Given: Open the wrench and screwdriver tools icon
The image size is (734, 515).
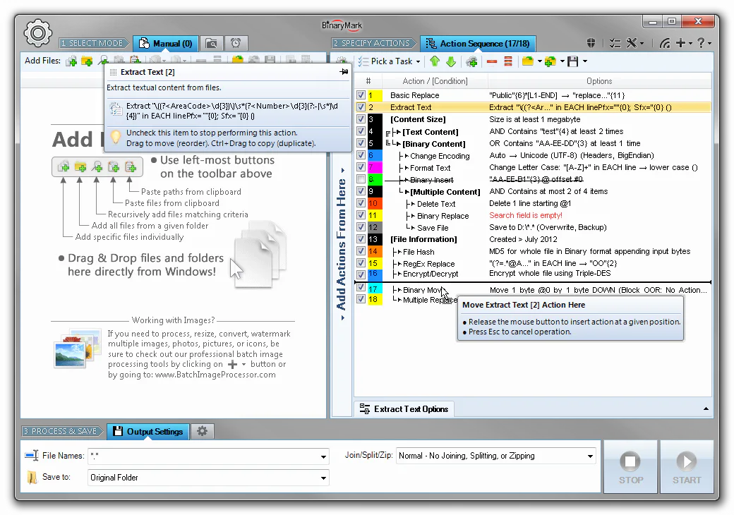Looking at the screenshot, I should (632, 43).
